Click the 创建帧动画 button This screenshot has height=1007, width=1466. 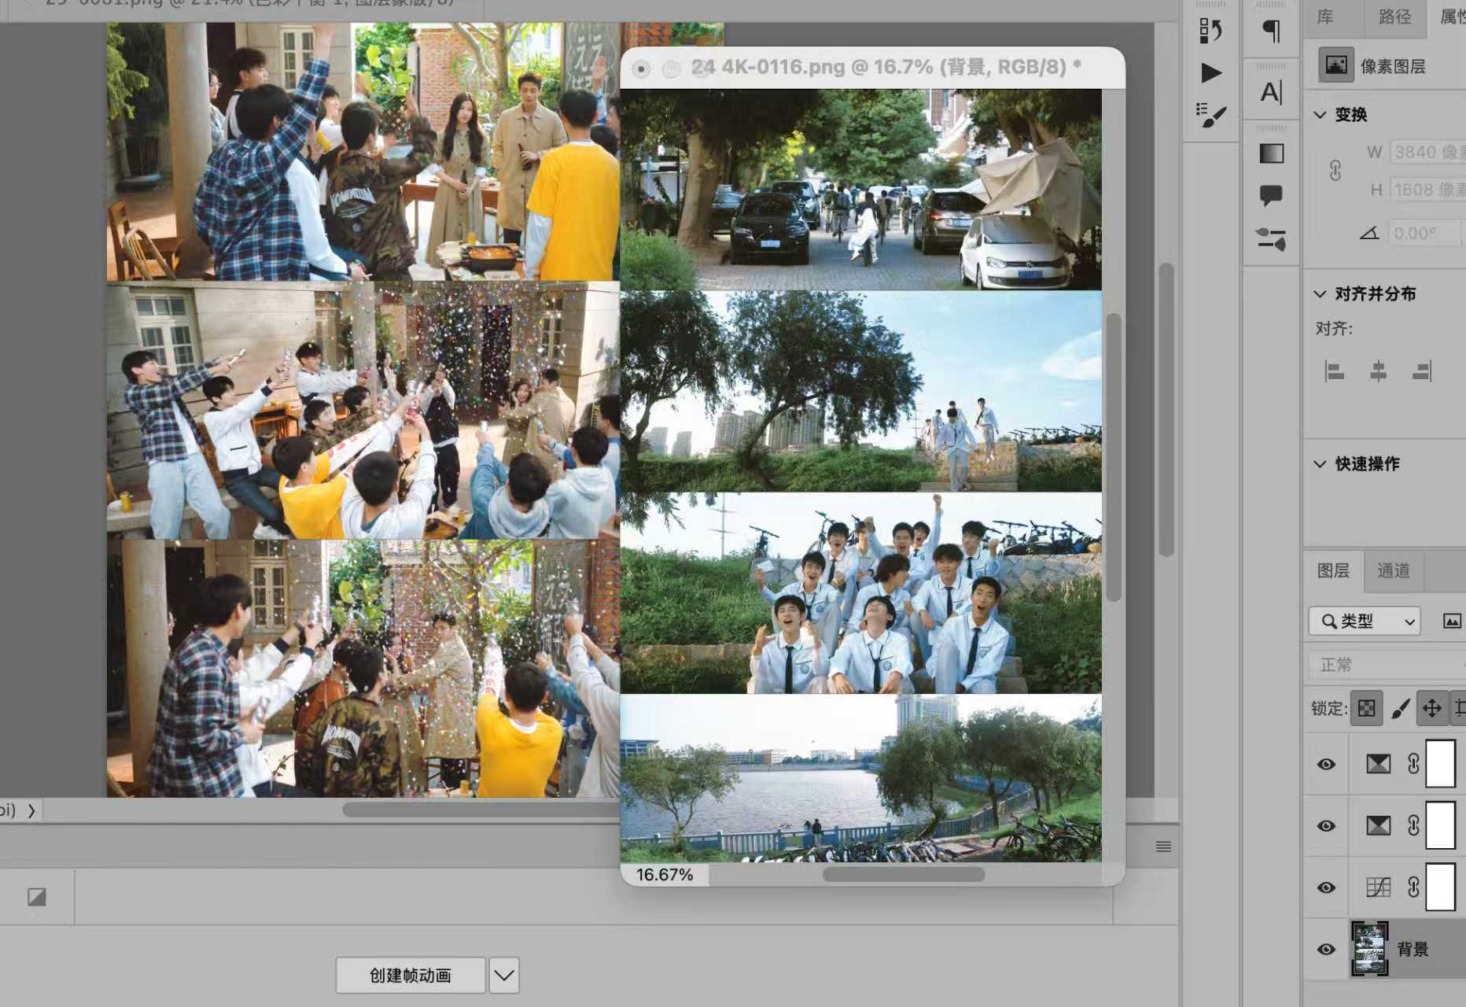pos(411,976)
